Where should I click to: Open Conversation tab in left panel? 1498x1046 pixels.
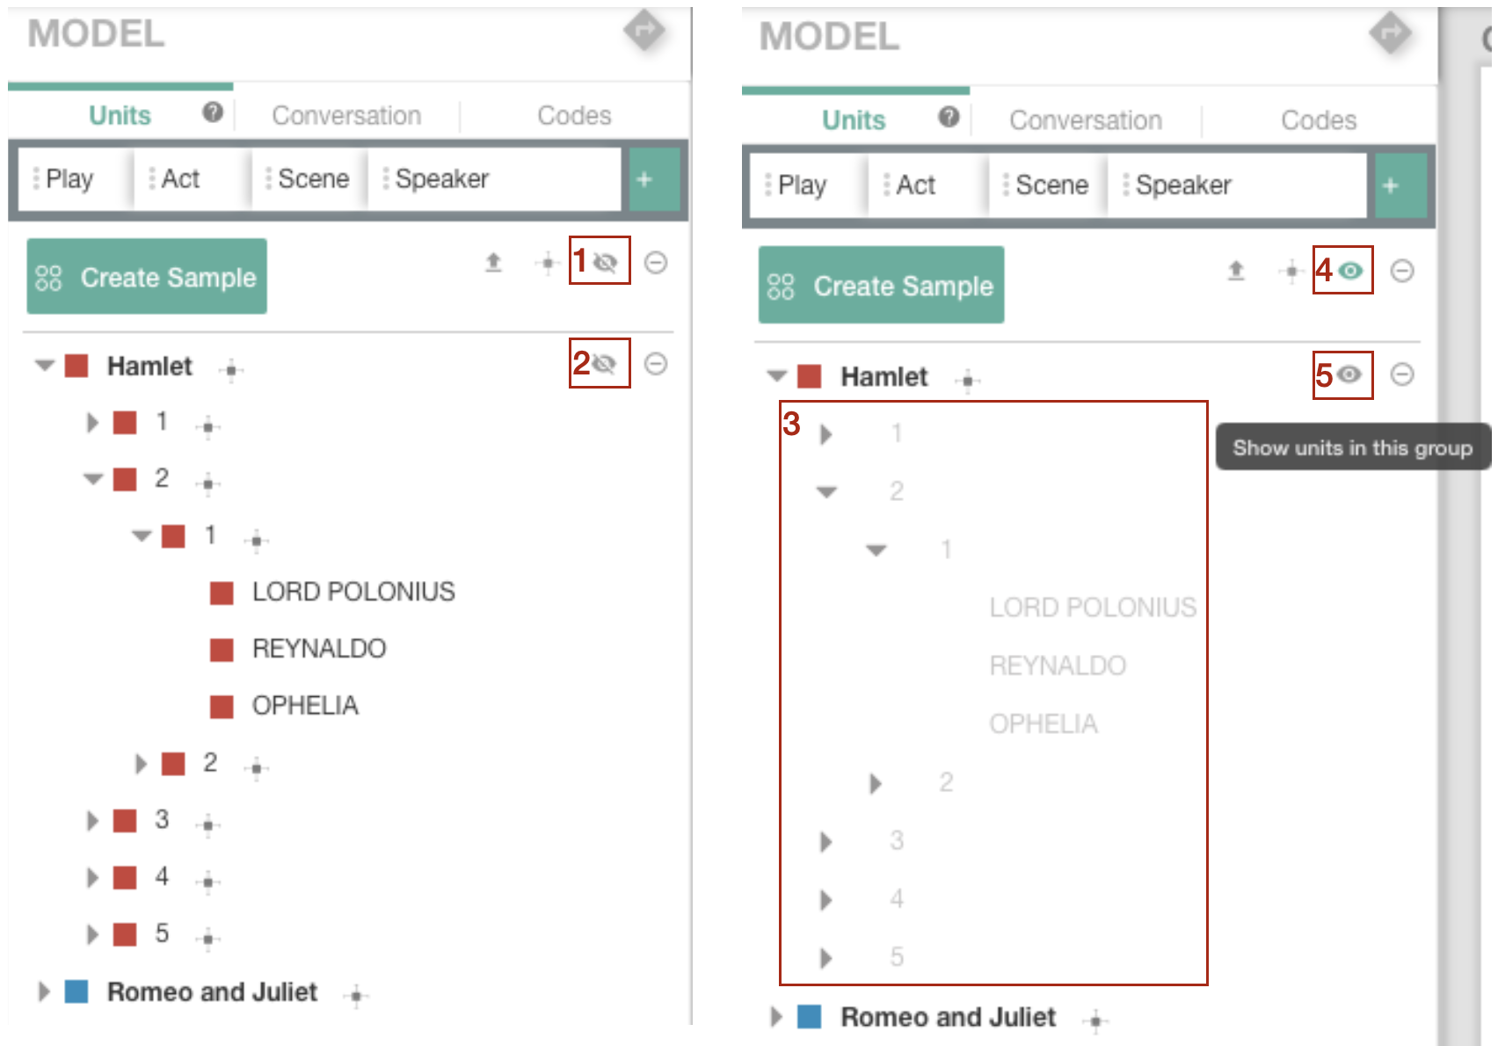click(346, 115)
